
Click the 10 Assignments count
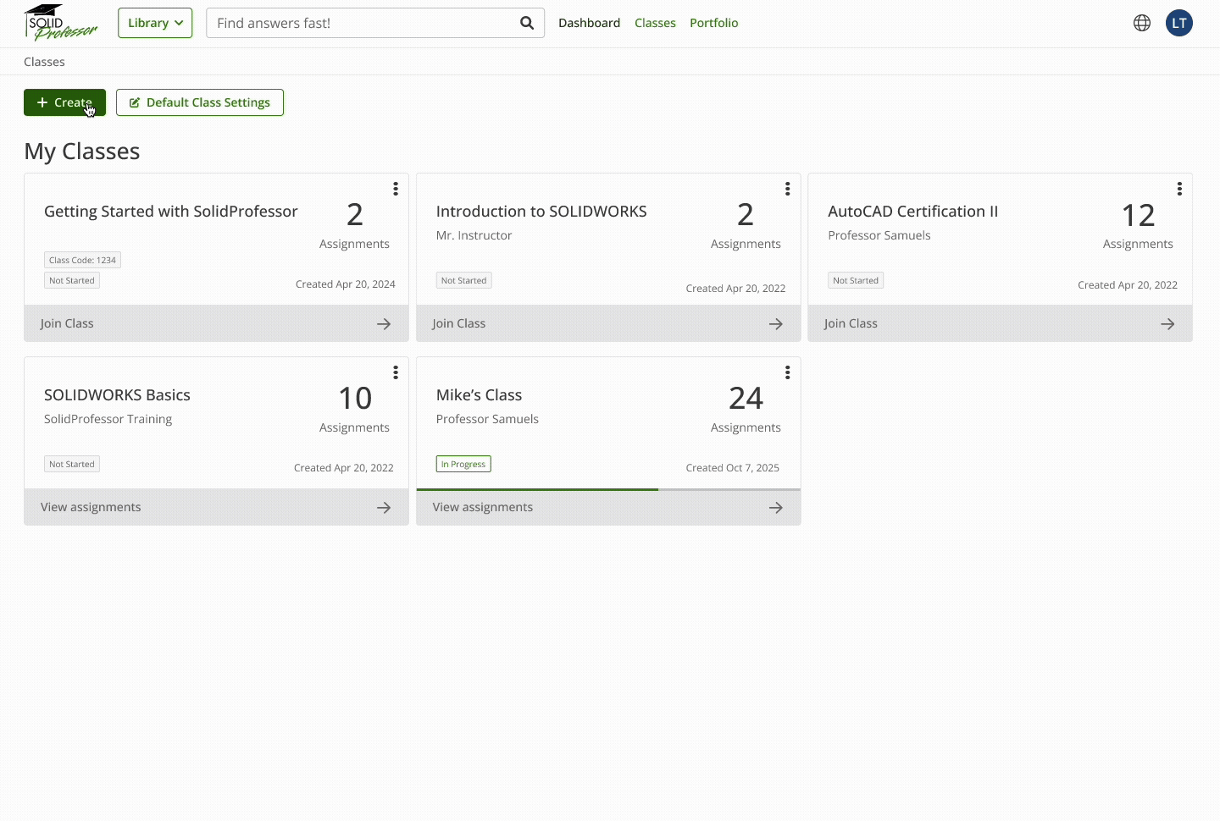(354, 409)
